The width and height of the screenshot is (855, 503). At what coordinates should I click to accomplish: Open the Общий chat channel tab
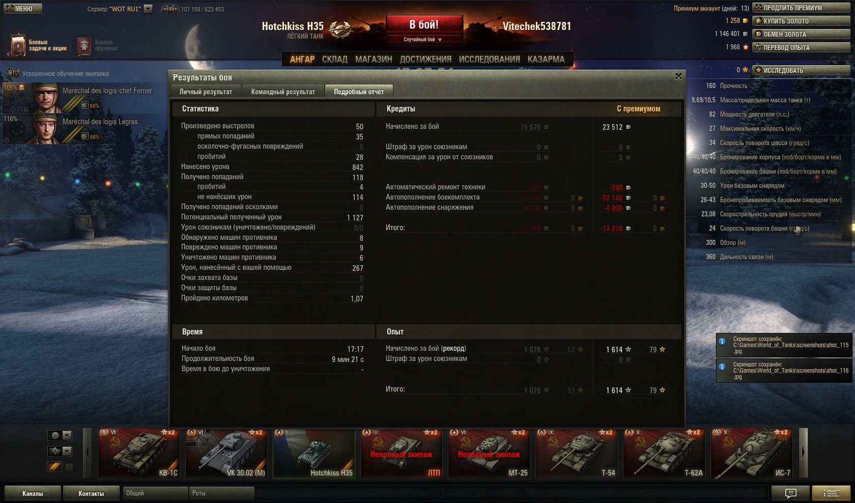(x=155, y=493)
